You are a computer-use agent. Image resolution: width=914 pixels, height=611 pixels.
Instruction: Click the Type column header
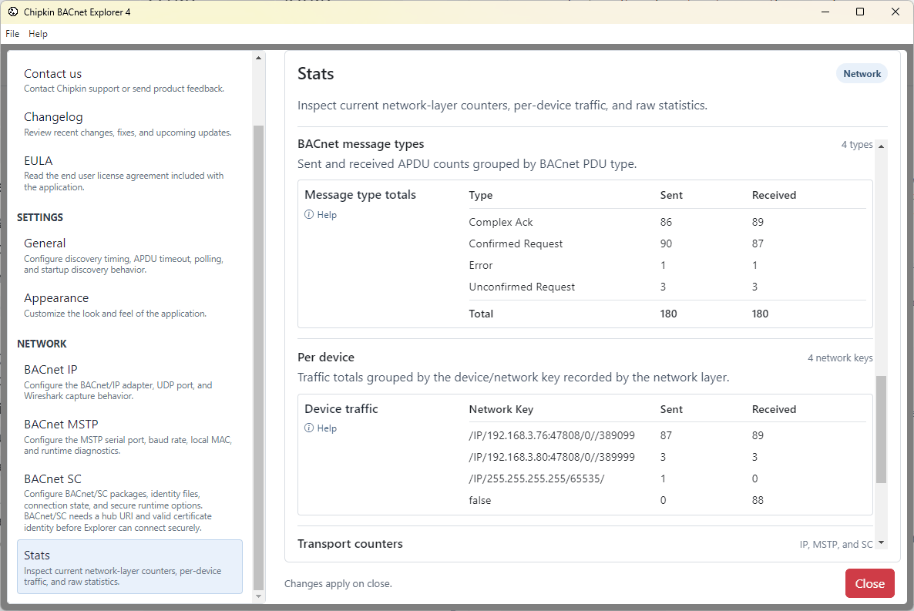point(480,195)
